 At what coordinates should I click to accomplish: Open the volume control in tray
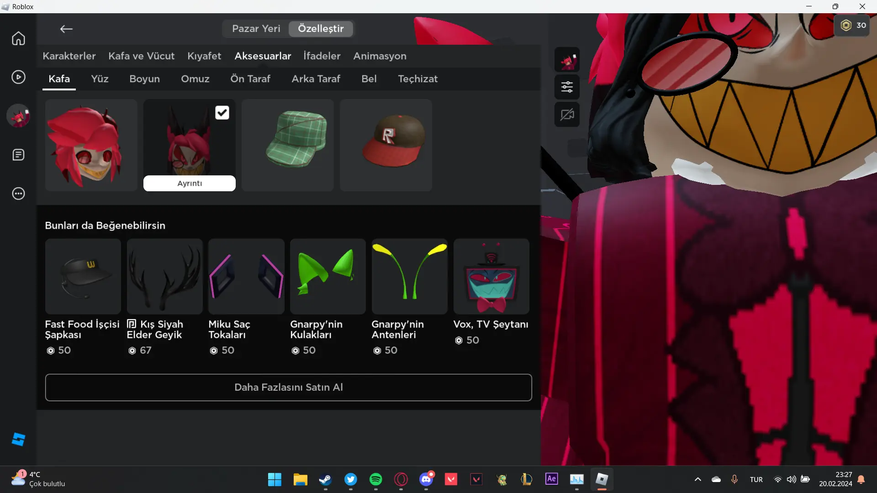(x=791, y=479)
